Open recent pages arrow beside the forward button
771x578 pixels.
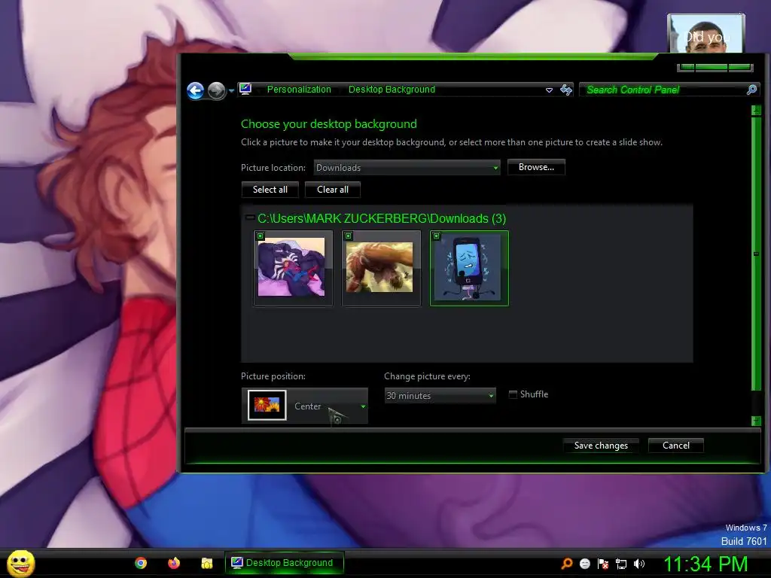pyautogui.click(x=231, y=91)
